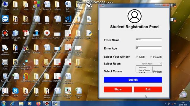Open WD PROXKey Diagnostic shortcut
190x106 pixels.
[26, 64]
